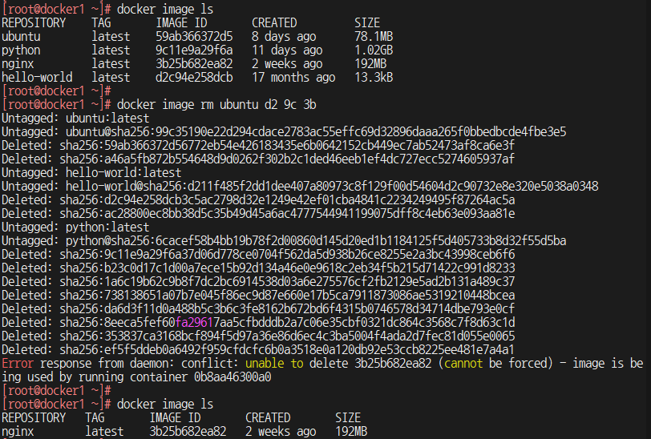
Task: Click '8 days ago' created value
Action: (x=284, y=37)
